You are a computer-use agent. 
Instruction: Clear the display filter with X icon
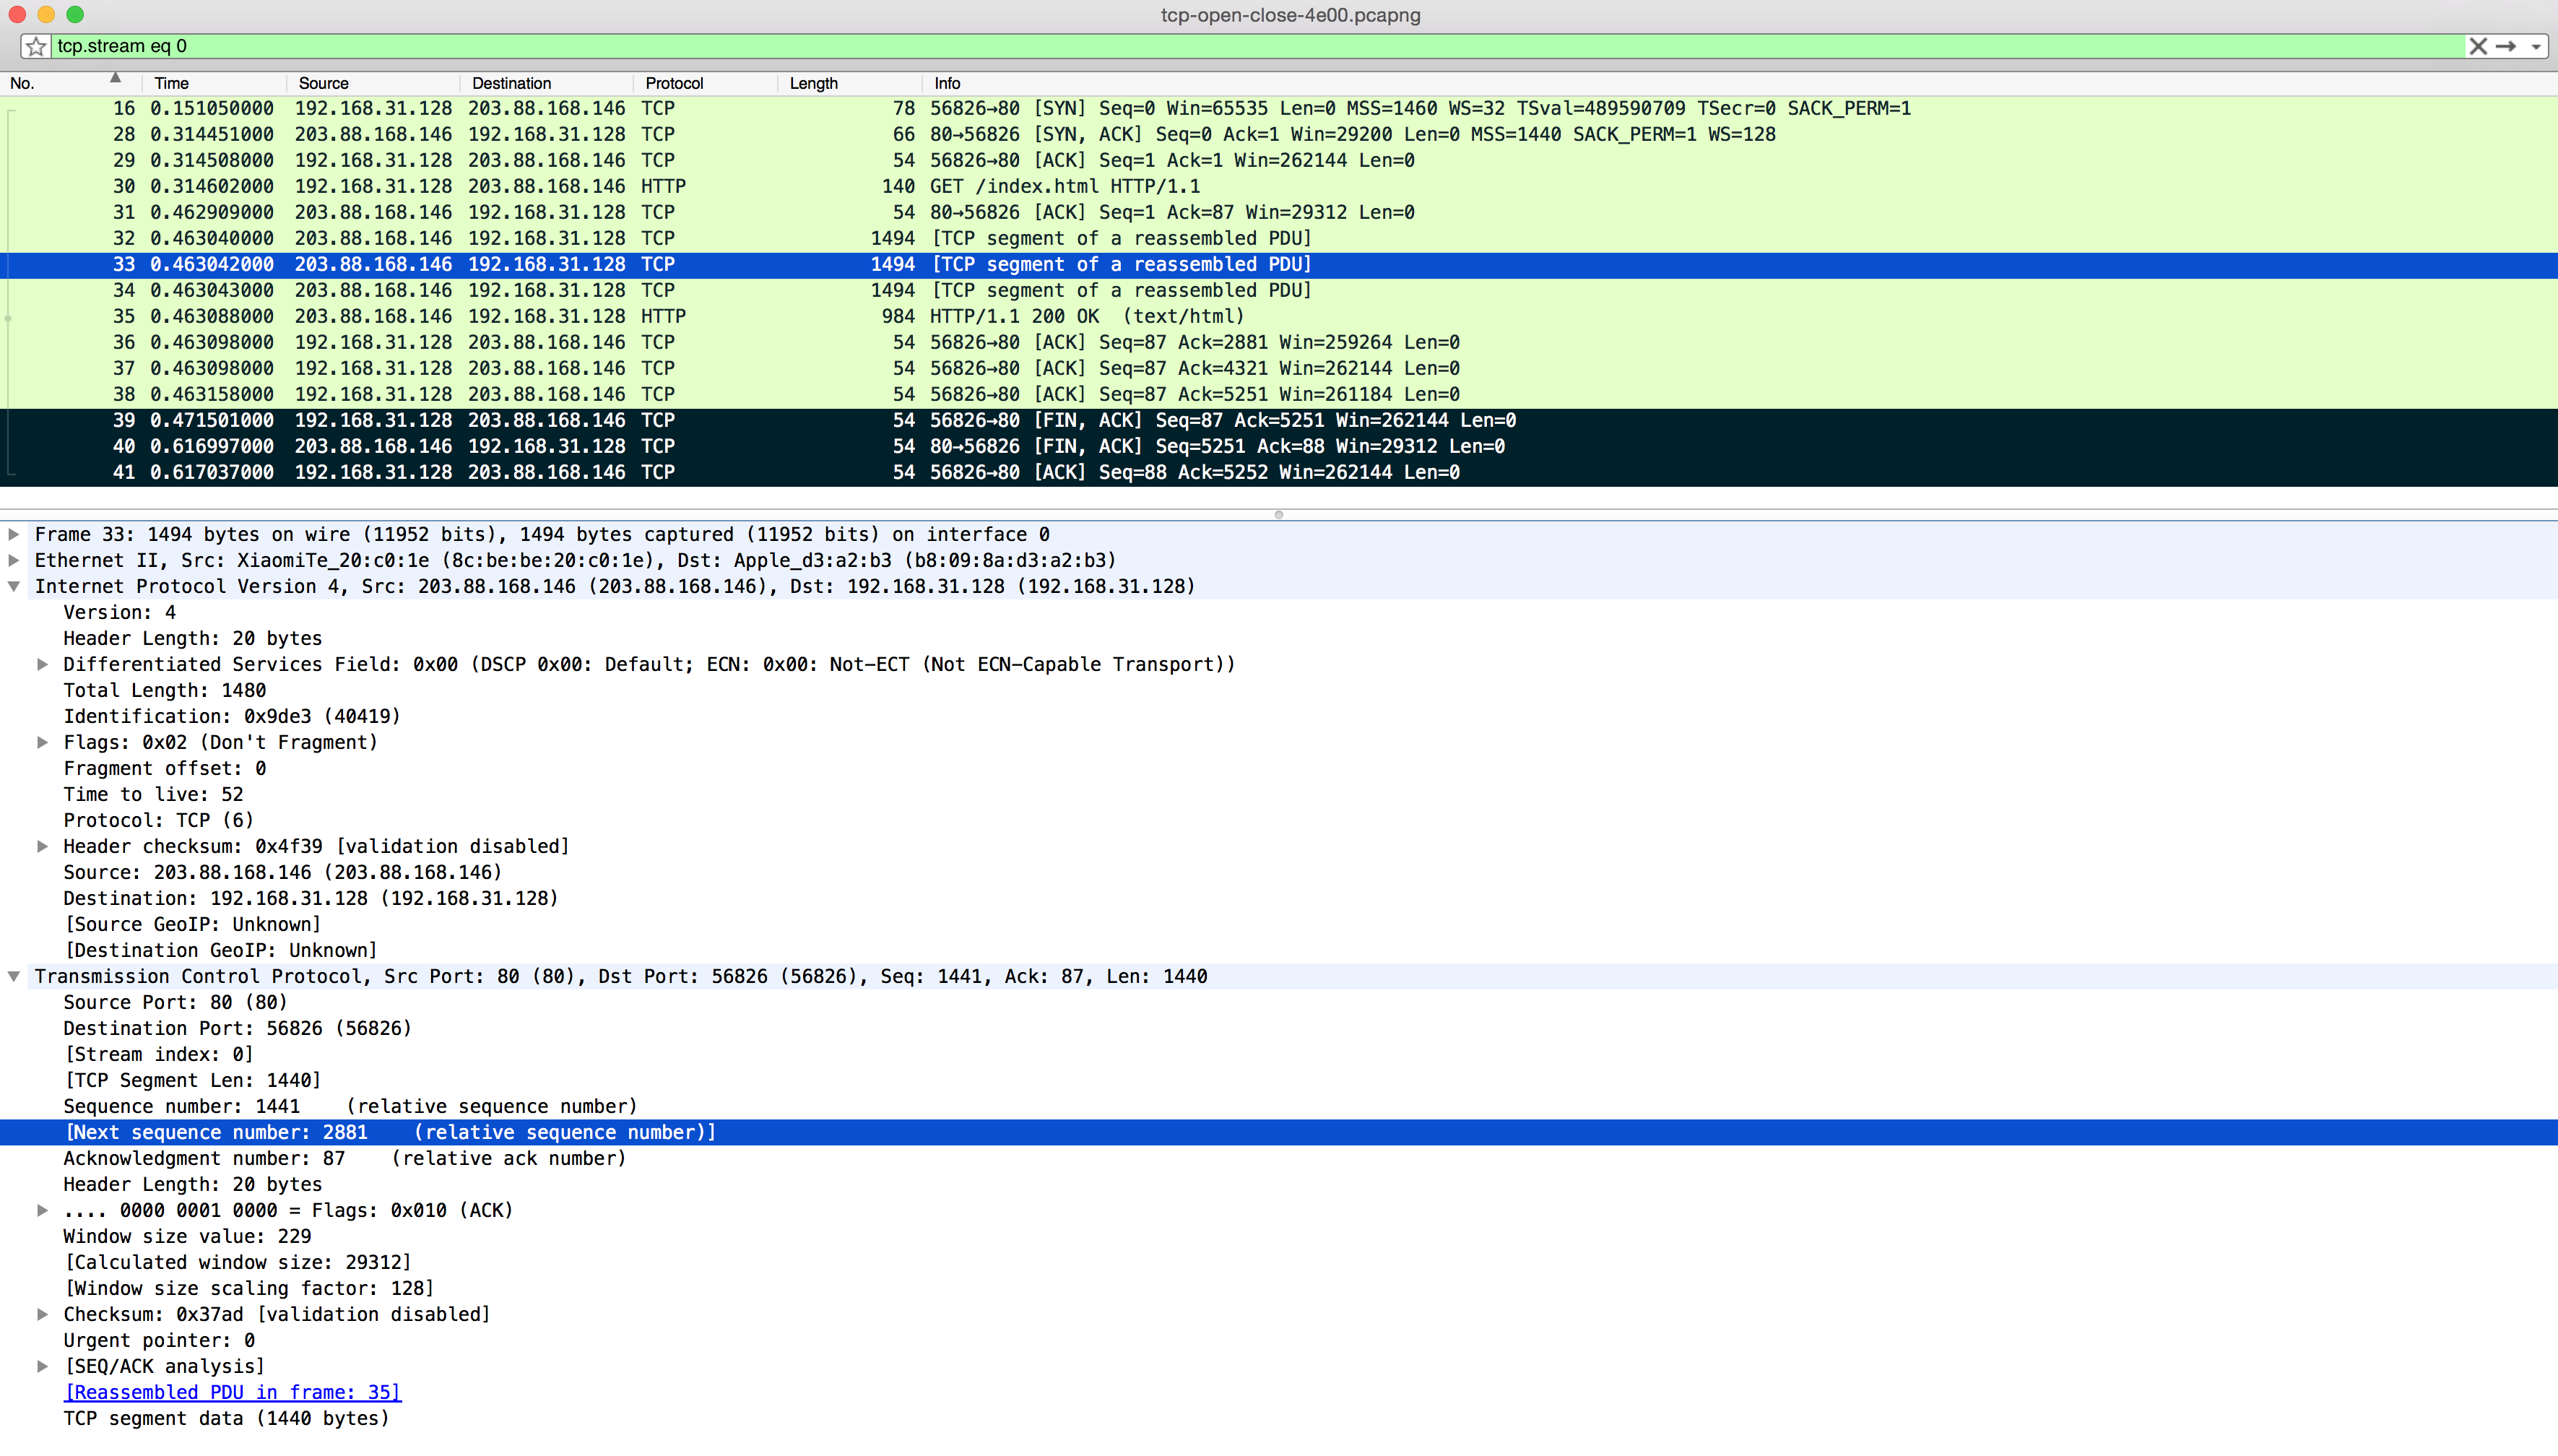[2477, 46]
